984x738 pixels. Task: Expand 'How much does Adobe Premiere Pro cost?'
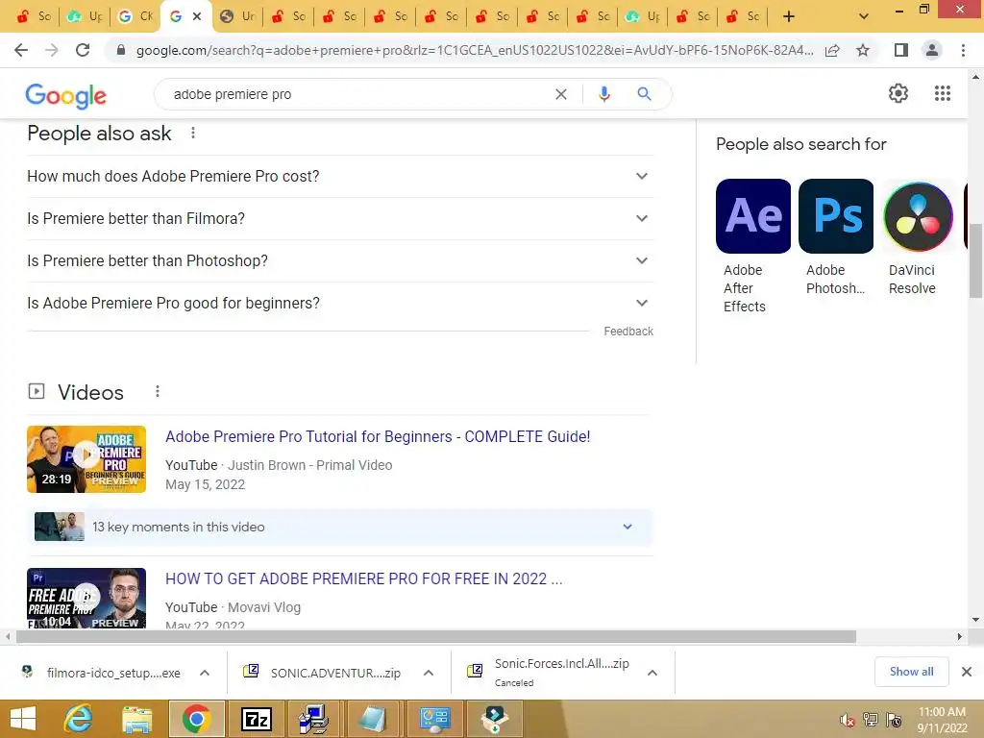(340, 177)
